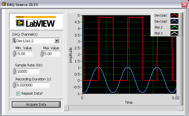Click the green Plot 2 legend icon
This screenshot has width=189, height=116.
tap(174, 27)
